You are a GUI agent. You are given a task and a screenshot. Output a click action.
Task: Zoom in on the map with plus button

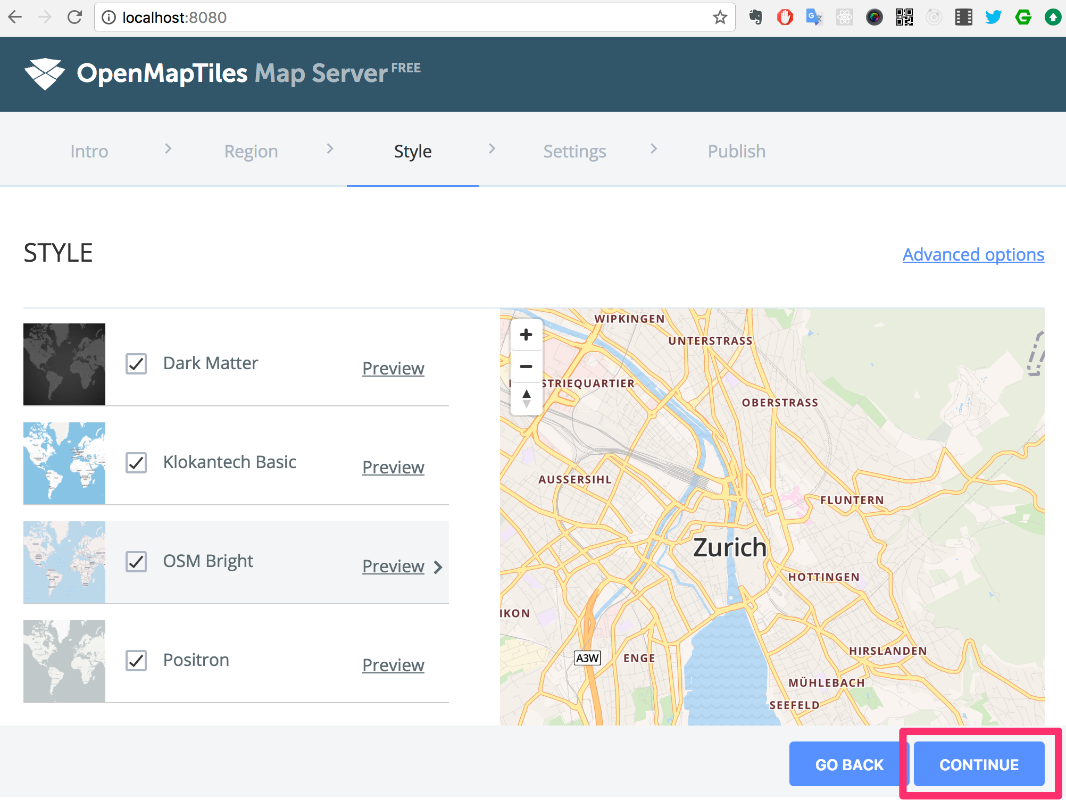tap(526, 335)
